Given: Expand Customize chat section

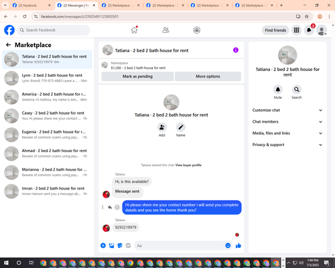Looking at the screenshot, I should coord(287,110).
